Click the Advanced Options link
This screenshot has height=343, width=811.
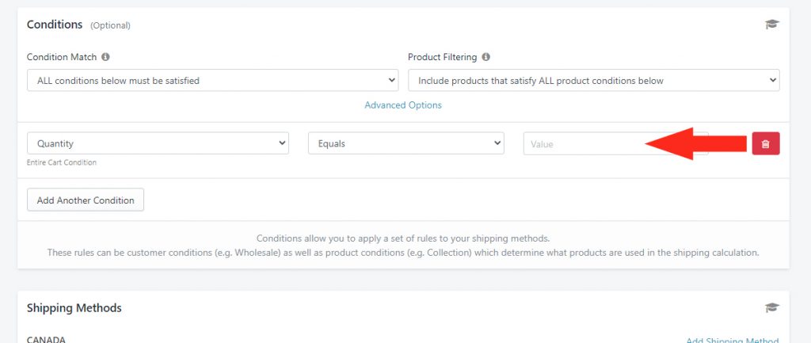403,105
